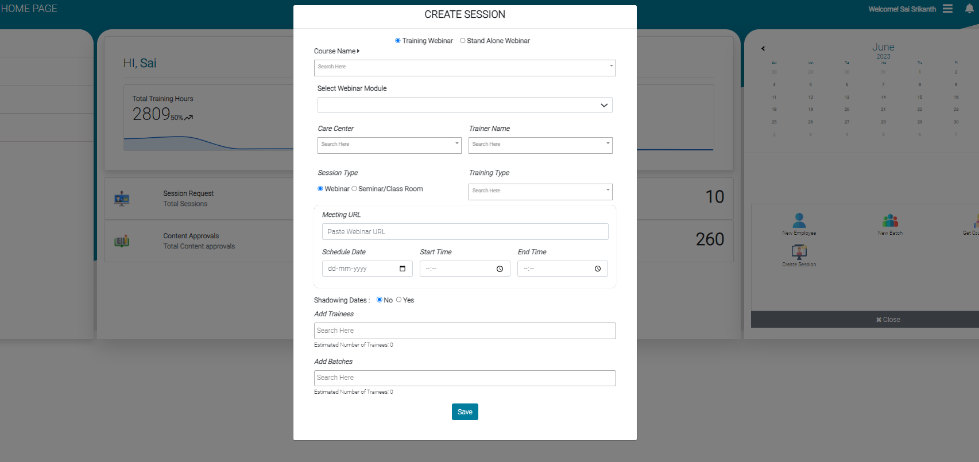Open the hamburger menu icon
The width and height of the screenshot is (979, 462).
(947, 9)
